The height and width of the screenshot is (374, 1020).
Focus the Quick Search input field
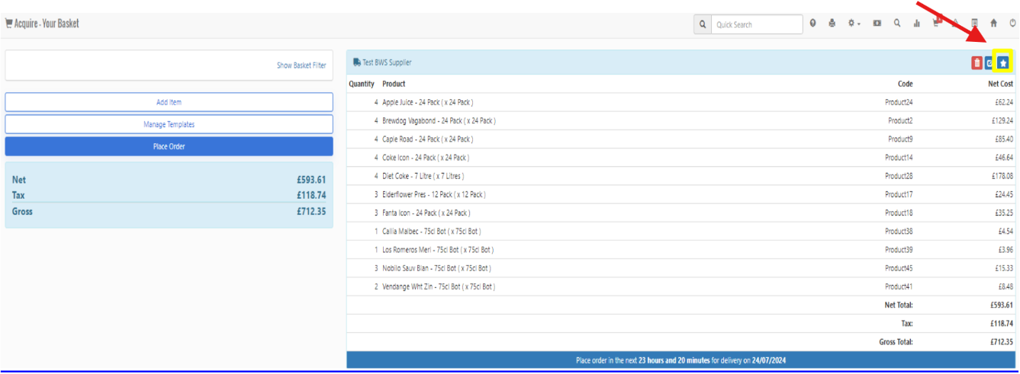(x=758, y=24)
